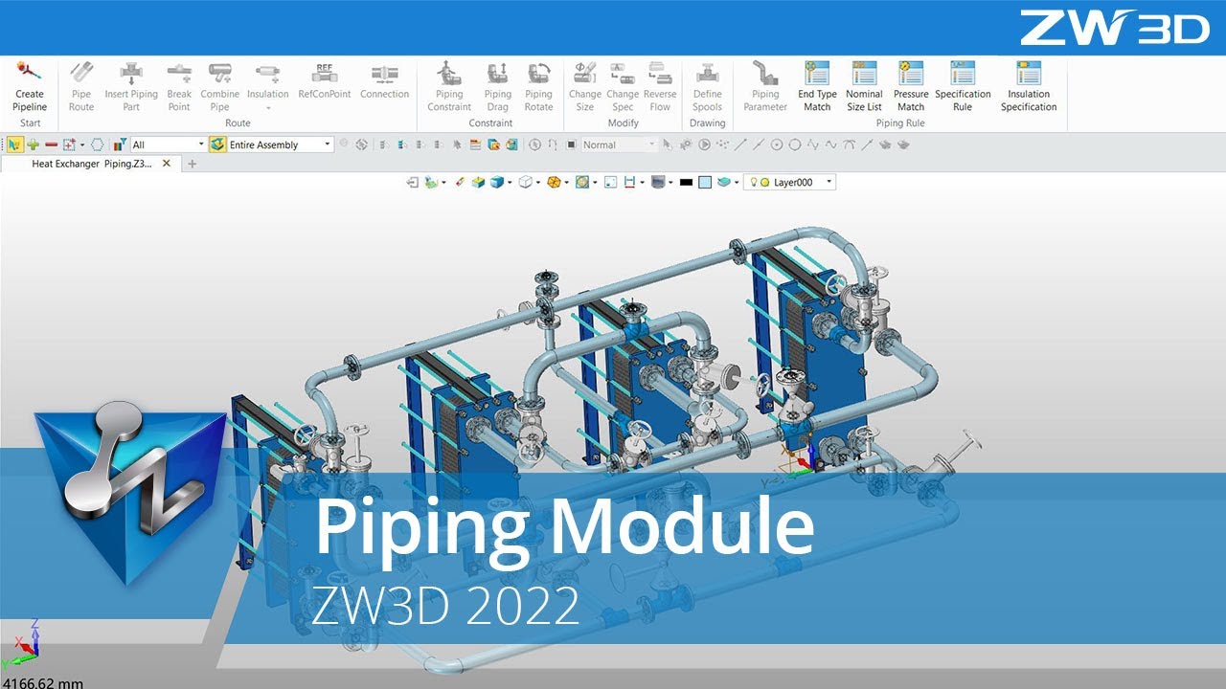Click the clock history toolbar icon
The width and height of the screenshot is (1226, 689).
point(534,144)
